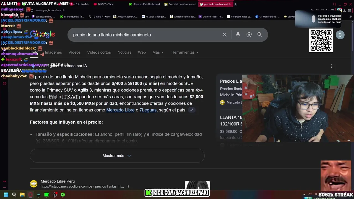Click the tire thumbnail image
This screenshot has width=354, height=199.
197,185
